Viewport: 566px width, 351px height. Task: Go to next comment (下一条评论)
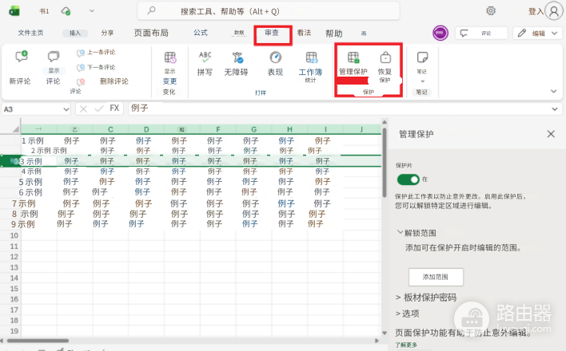96,67
